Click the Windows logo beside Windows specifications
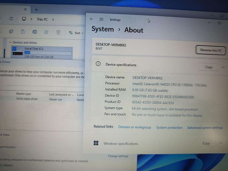Viewport: 228px width, 171px height. 96,143
